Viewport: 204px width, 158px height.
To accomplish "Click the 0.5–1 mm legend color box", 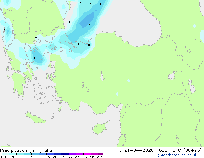I will [x=13, y=154].
